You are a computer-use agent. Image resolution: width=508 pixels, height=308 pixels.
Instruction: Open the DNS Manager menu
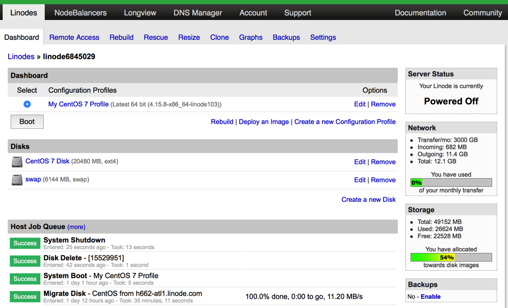point(198,13)
